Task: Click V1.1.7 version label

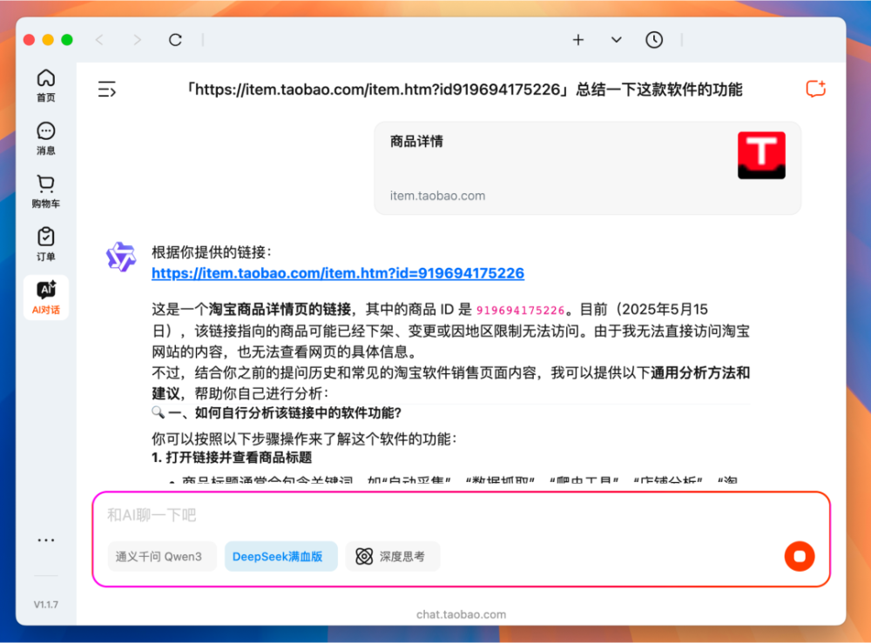Action: pos(45,605)
